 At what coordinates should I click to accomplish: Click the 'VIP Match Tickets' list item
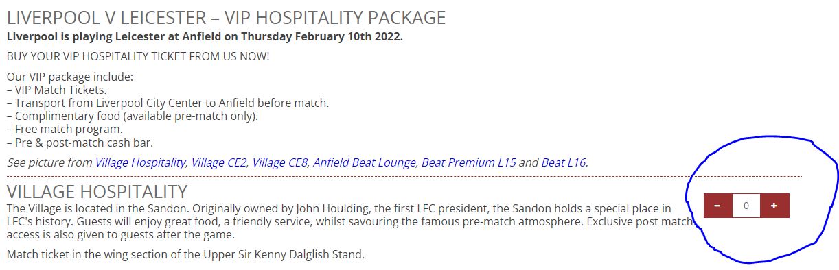[56, 90]
